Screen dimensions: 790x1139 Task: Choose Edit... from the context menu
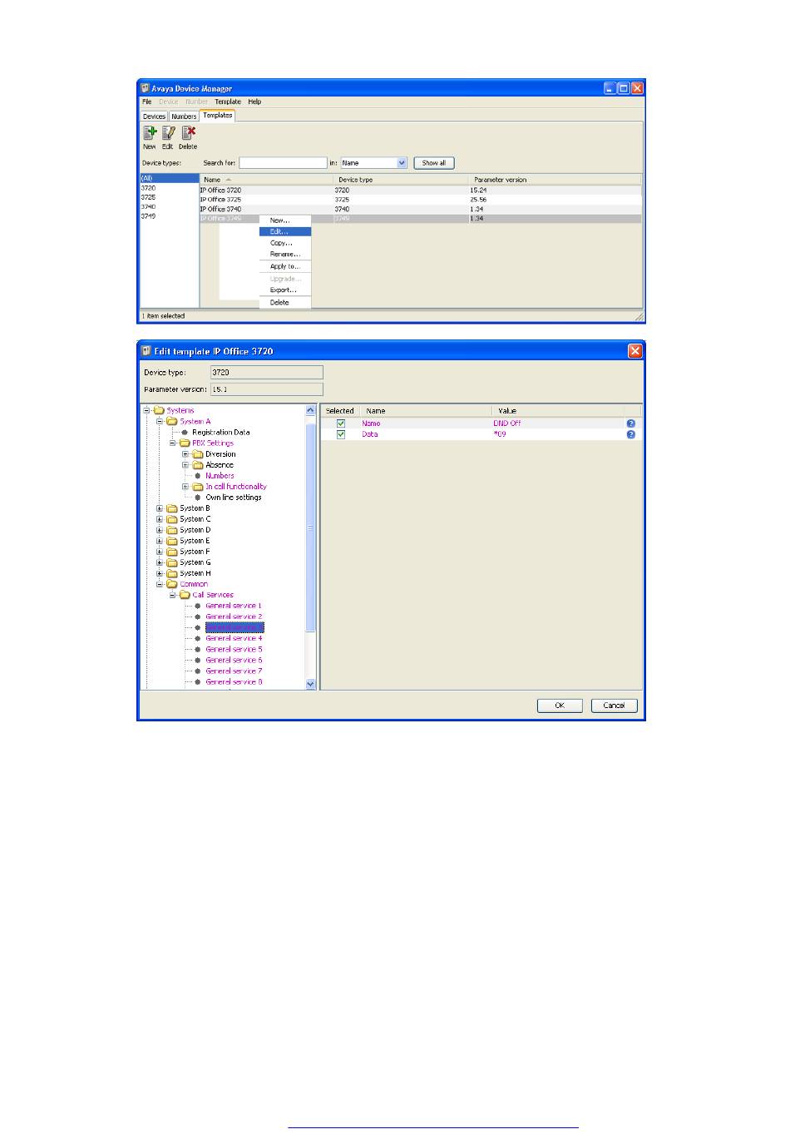click(x=285, y=231)
